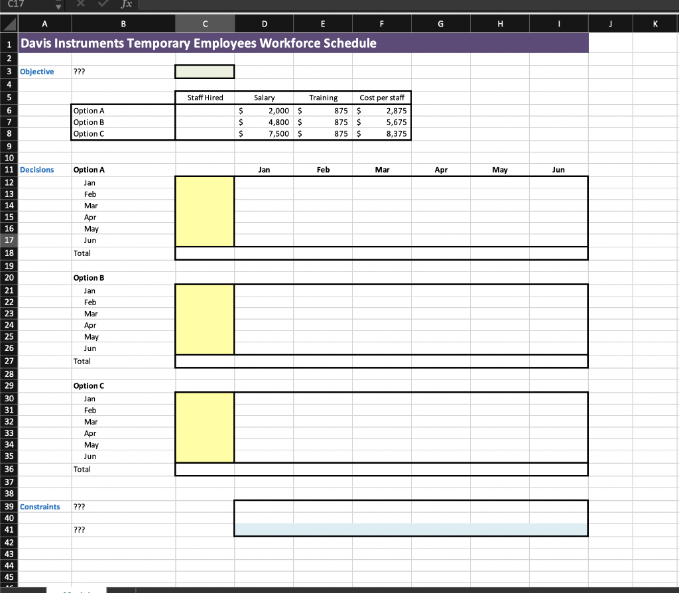Select column J header

(x=611, y=24)
